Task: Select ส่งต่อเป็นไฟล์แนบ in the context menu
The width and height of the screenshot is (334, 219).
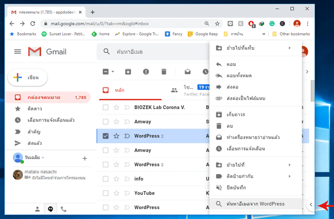Action: click(256, 99)
